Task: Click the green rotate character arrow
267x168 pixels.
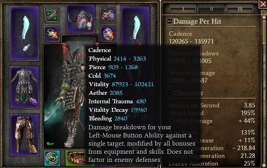Action: pyautogui.click(x=50, y=144)
